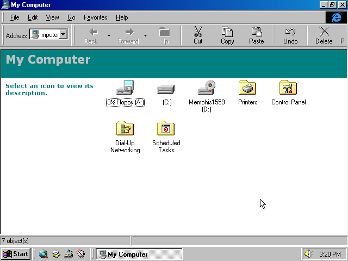
Task: Click the Copy toolbar button
Action: 227,35
